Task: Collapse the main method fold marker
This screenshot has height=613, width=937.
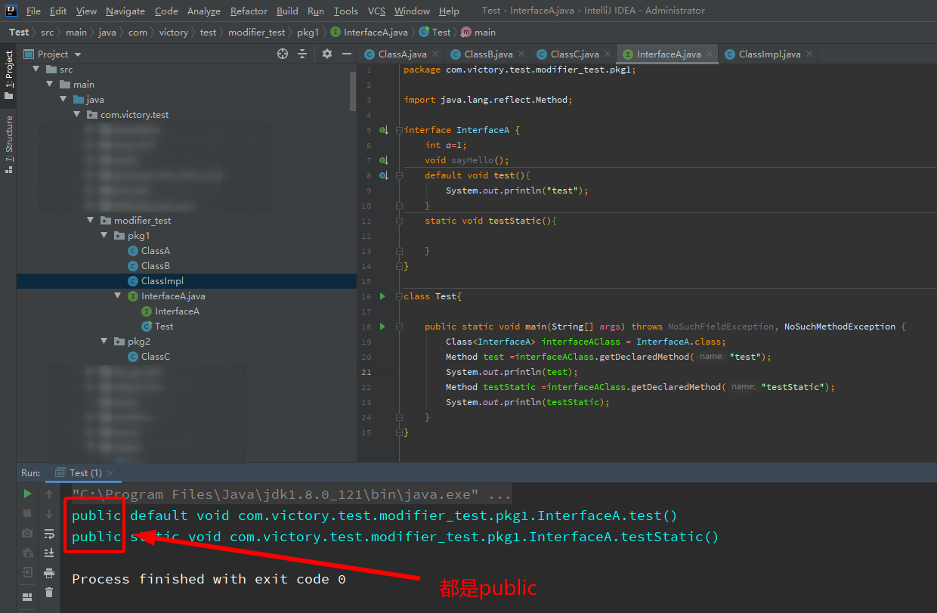Action: (399, 327)
